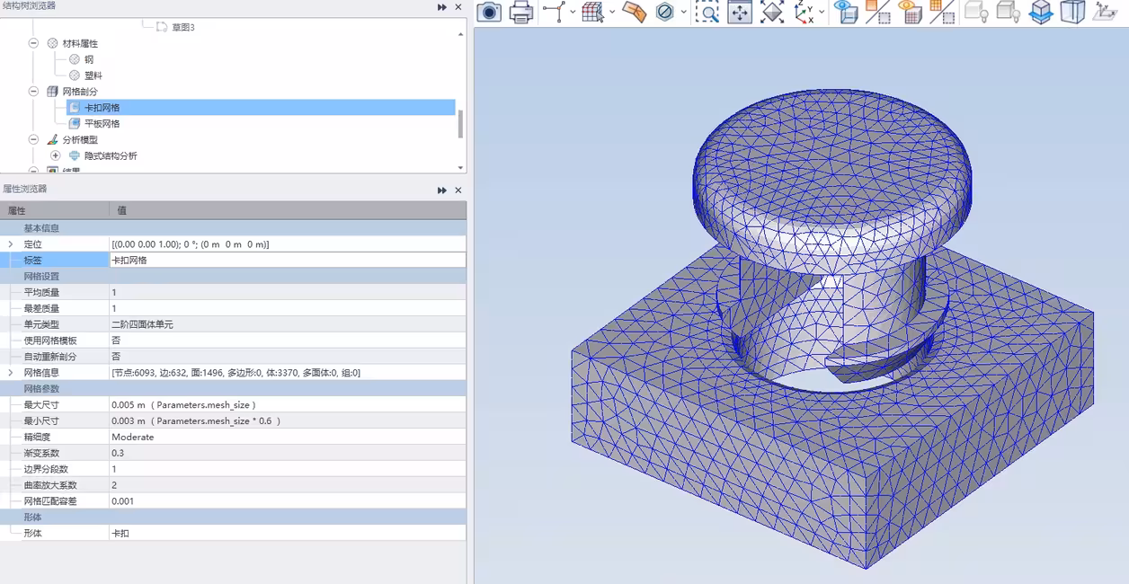Open the mesh selection dropdown arrow
The image size is (1129, 584).
[x=611, y=13]
